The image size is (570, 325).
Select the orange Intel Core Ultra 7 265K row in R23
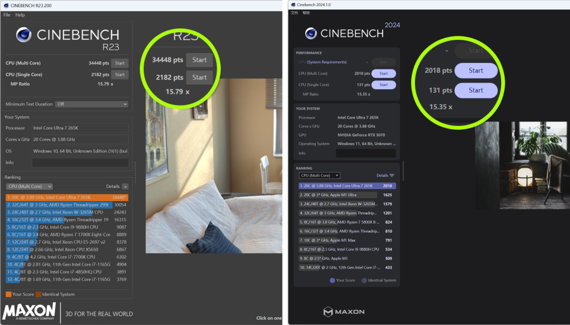67,197
